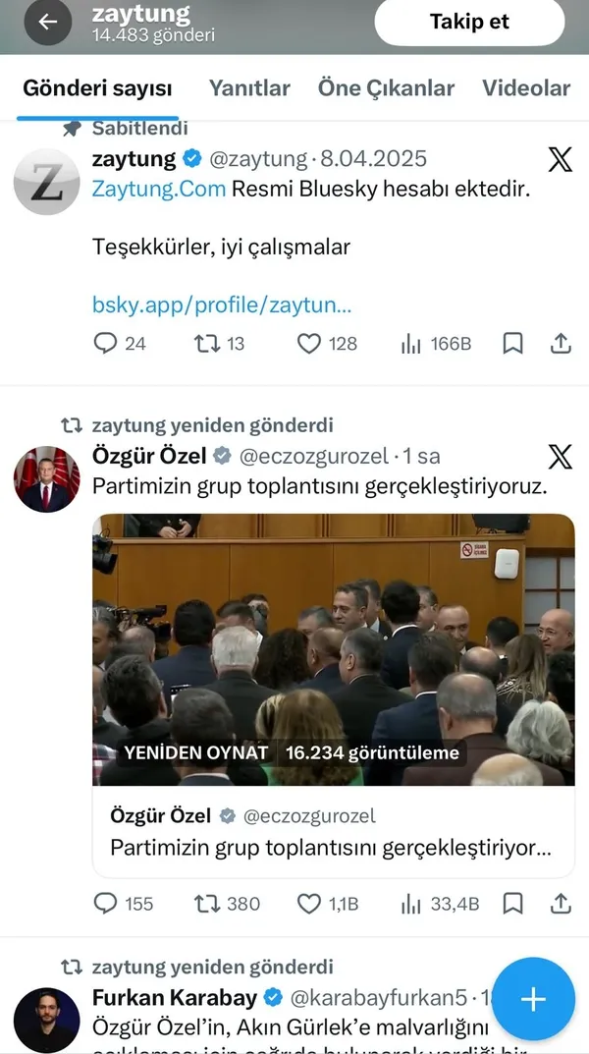Repost Özgür Özel's group meeting post
589x1054 pixels.
pyautogui.click(x=207, y=904)
